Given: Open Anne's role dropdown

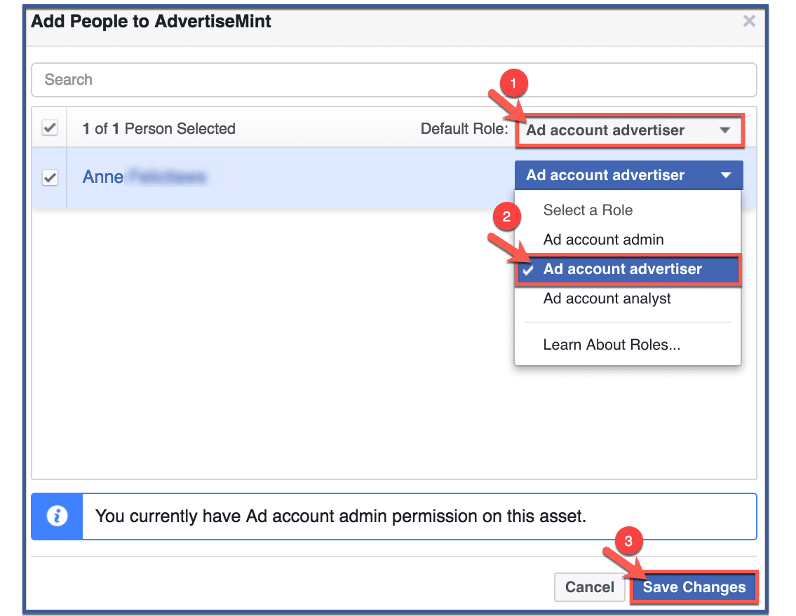Looking at the screenshot, I should [617, 175].
